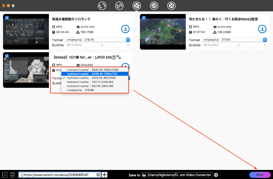This screenshot has height=179, width=273.
Task: Open Format dropdown showing m4a(mp4a) - 217.0K
Action: click(234, 40)
